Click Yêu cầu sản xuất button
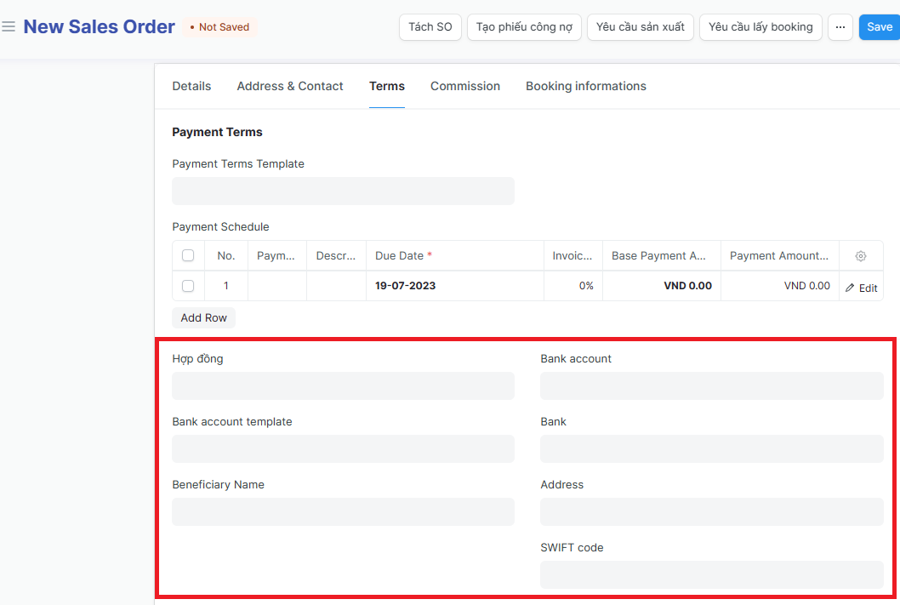Viewport: 900px width, 605px height. [640, 27]
